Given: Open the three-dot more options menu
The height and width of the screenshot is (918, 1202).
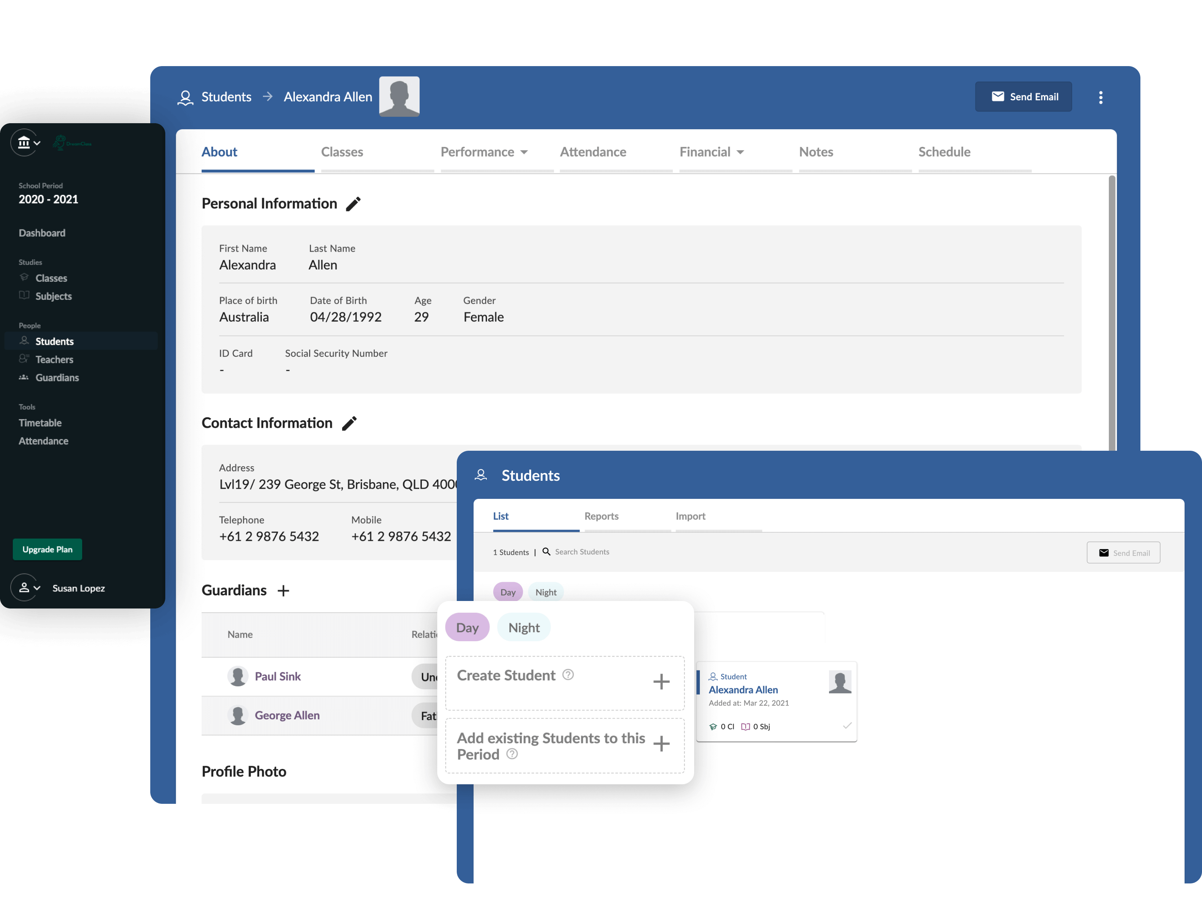Looking at the screenshot, I should (1100, 97).
